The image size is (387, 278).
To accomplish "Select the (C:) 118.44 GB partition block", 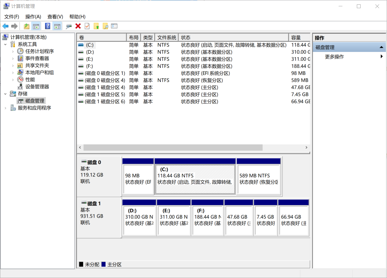I will tap(195, 176).
